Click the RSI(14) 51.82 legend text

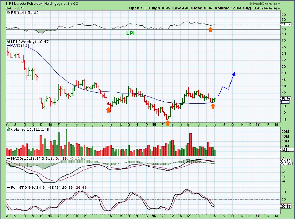coord(25,13)
